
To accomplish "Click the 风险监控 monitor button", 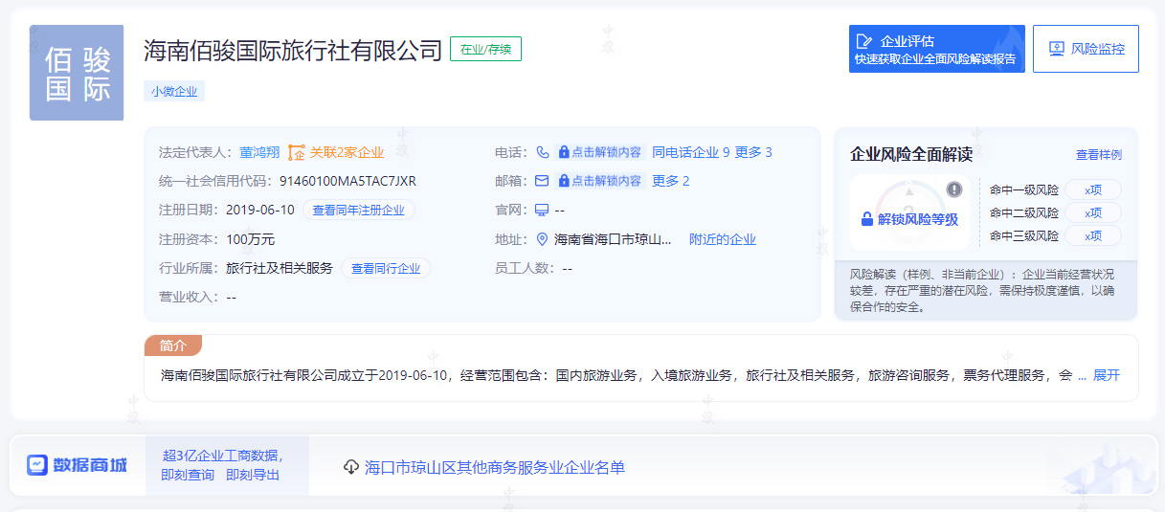I will click(1086, 49).
